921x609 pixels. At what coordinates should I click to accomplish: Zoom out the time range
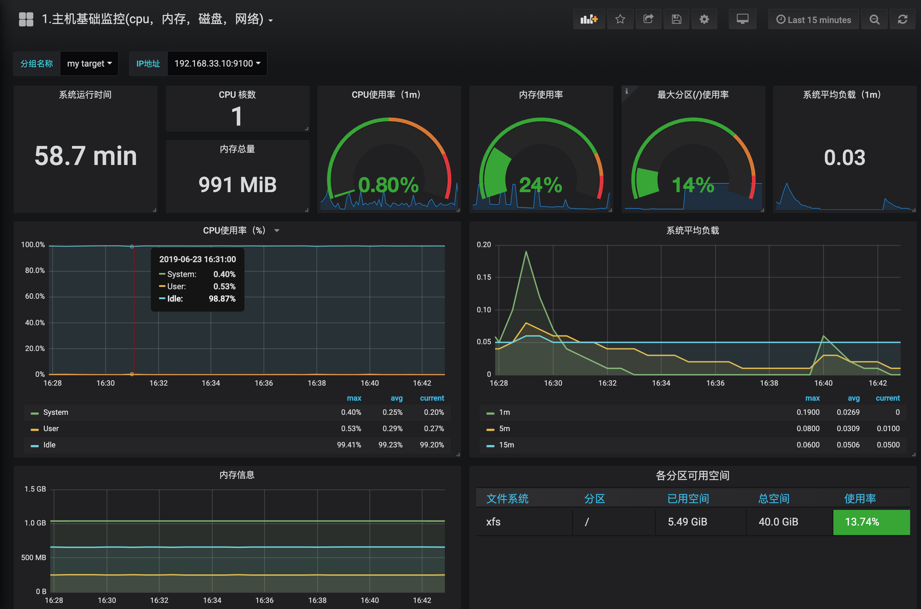coord(874,19)
